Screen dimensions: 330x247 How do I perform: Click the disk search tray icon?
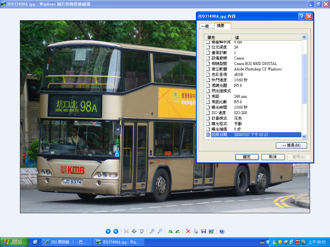click(x=286, y=242)
